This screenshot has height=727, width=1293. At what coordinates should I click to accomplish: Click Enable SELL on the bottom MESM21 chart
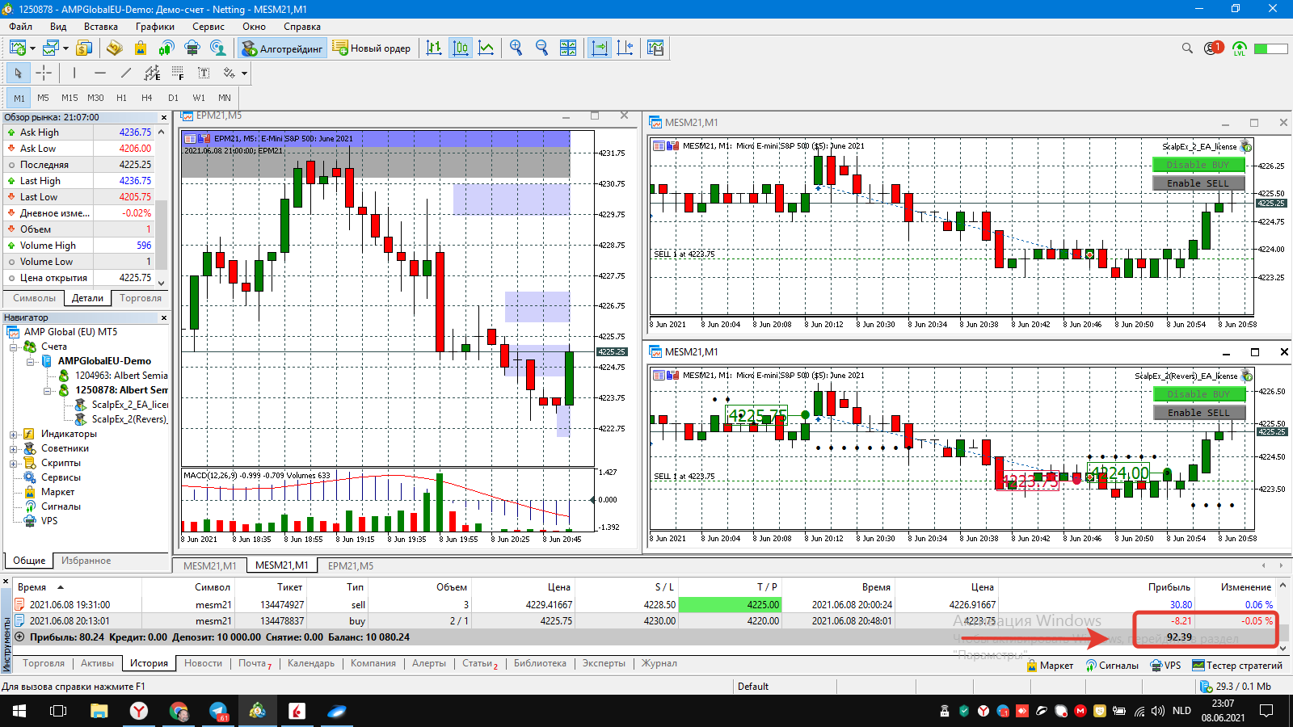coord(1198,413)
